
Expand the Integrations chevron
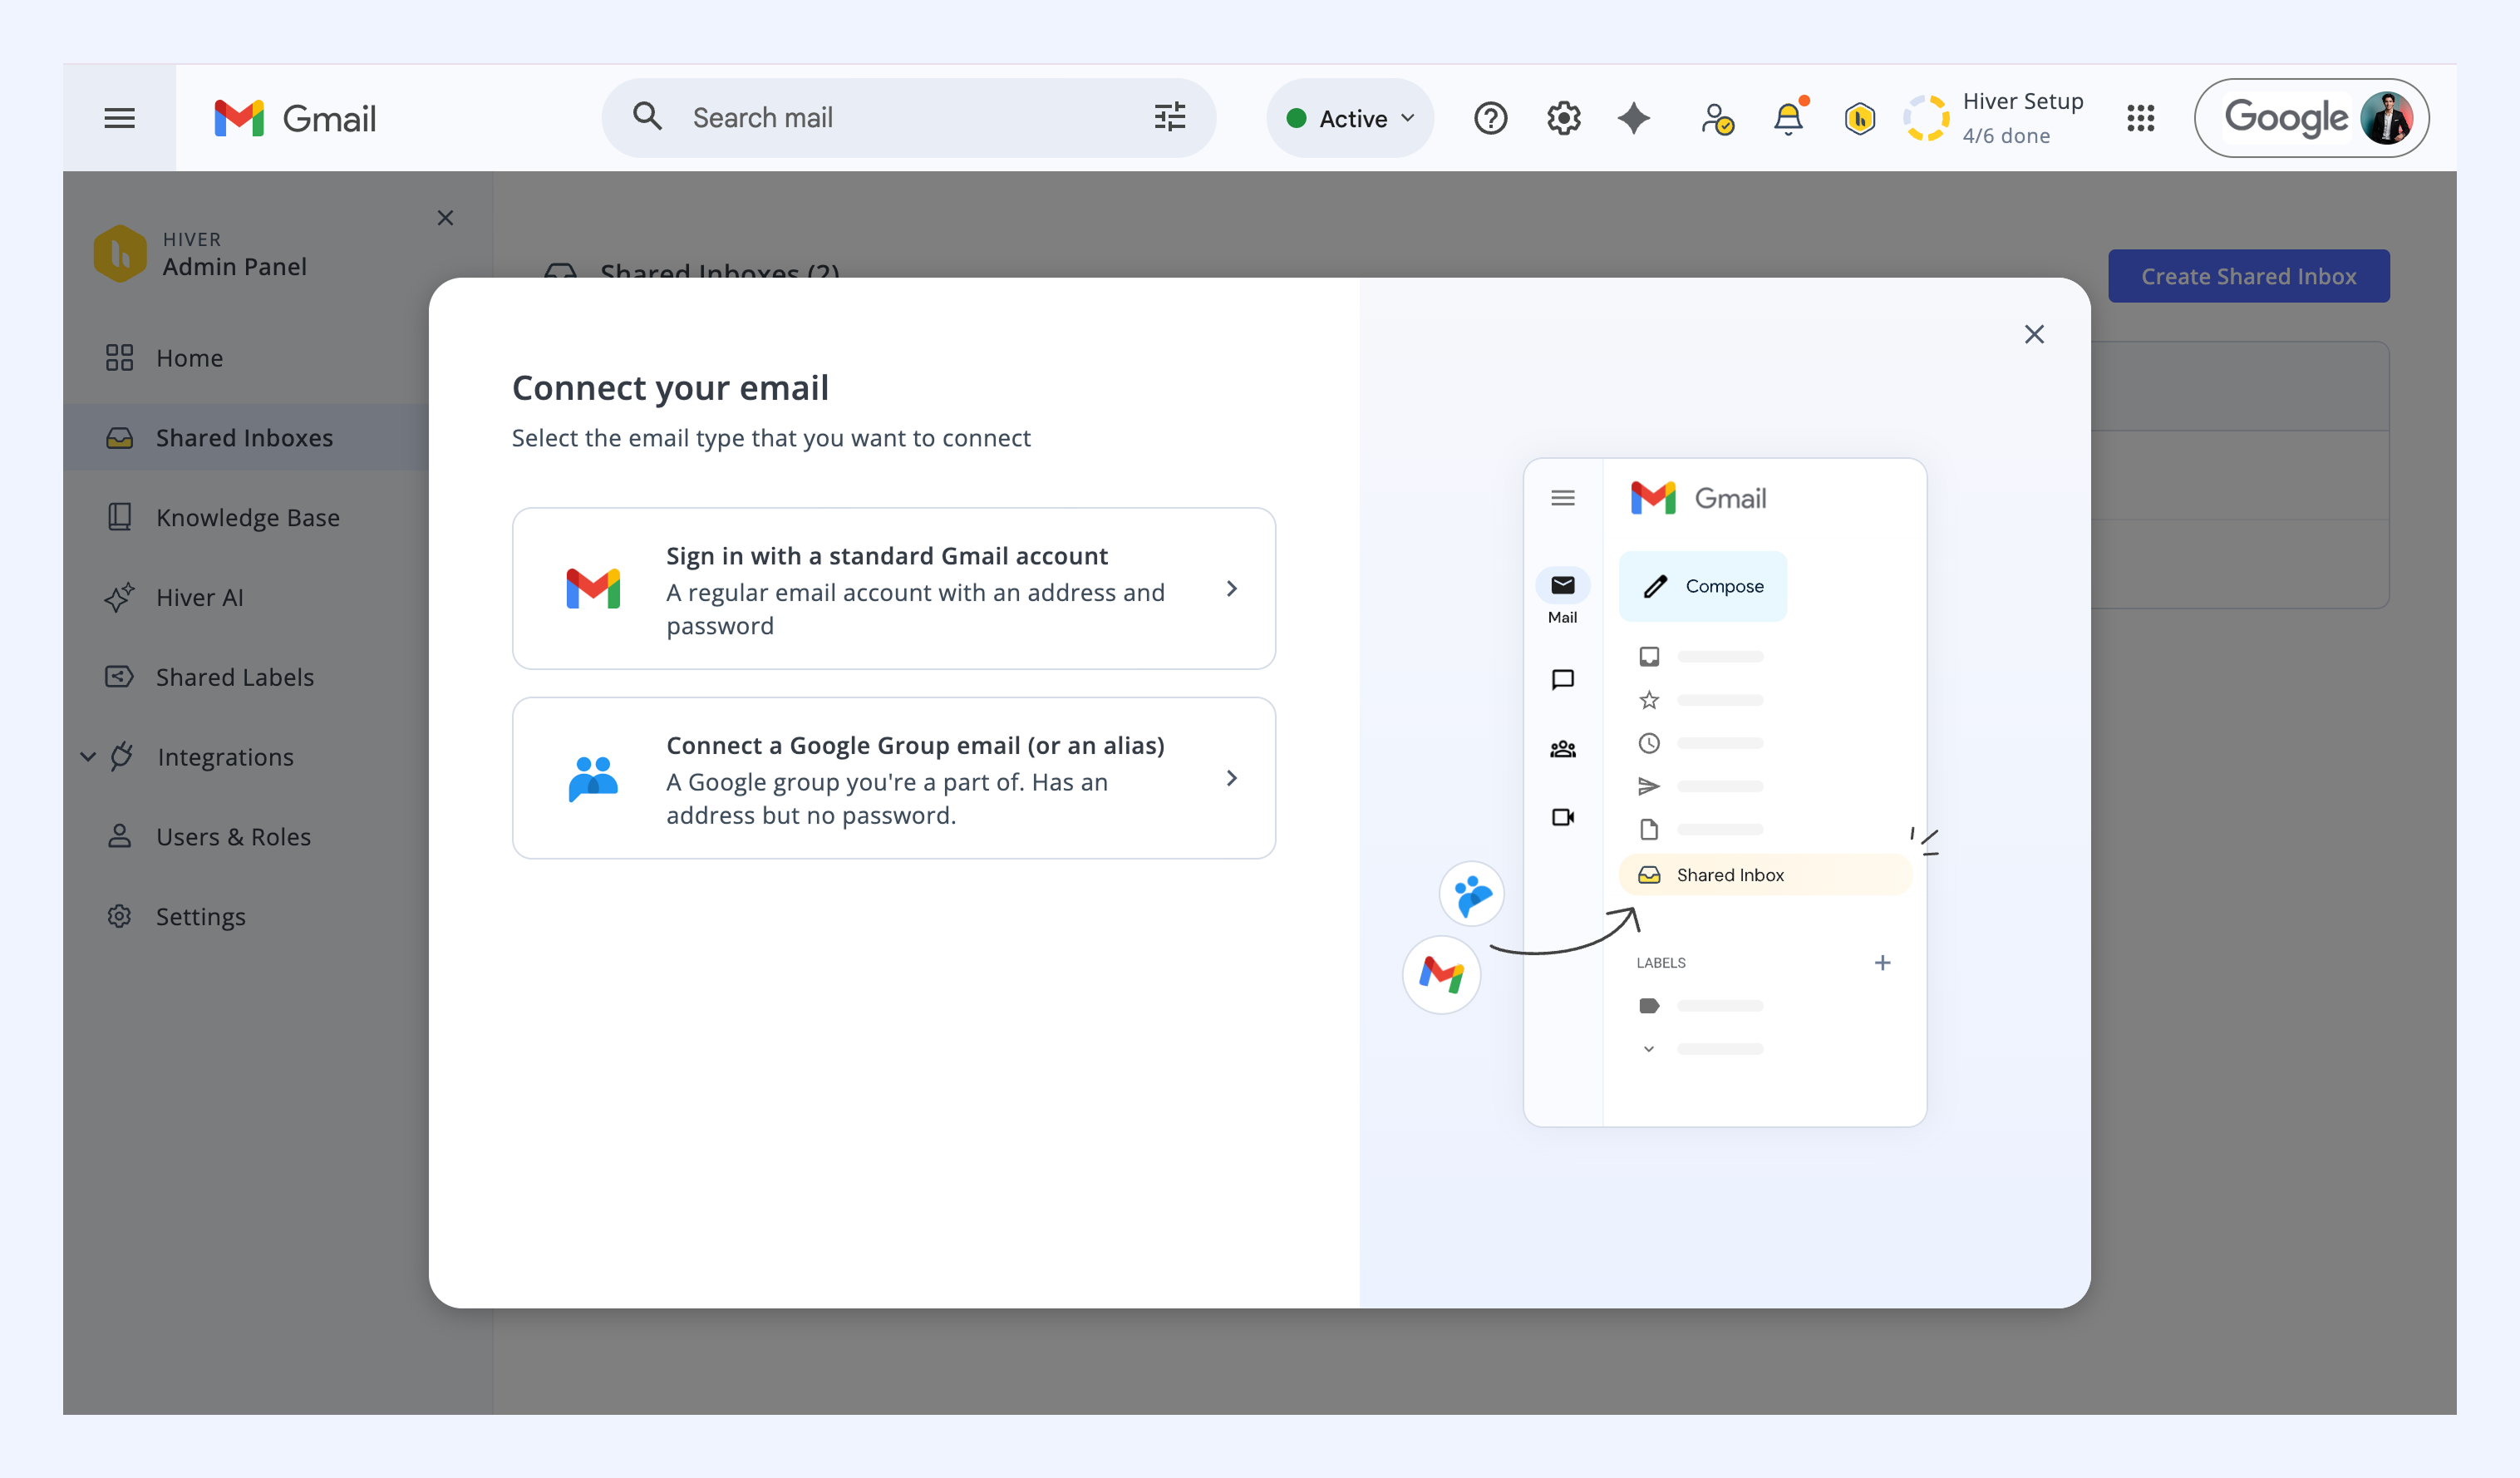(88, 757)
